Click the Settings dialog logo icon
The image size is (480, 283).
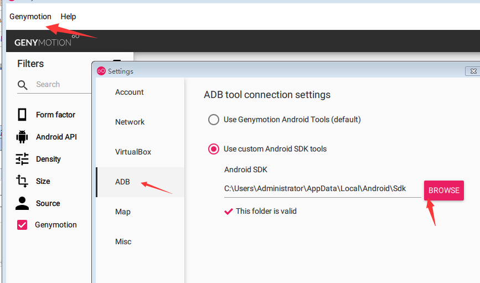(x=101, y=71)
